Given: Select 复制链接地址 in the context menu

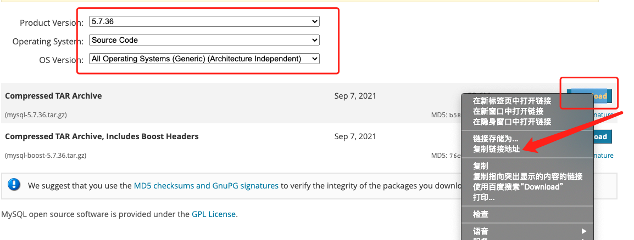Looking at the screenshot, I should [x=496, y=149].
